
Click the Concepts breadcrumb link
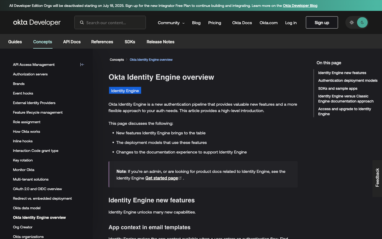point(117,60)
